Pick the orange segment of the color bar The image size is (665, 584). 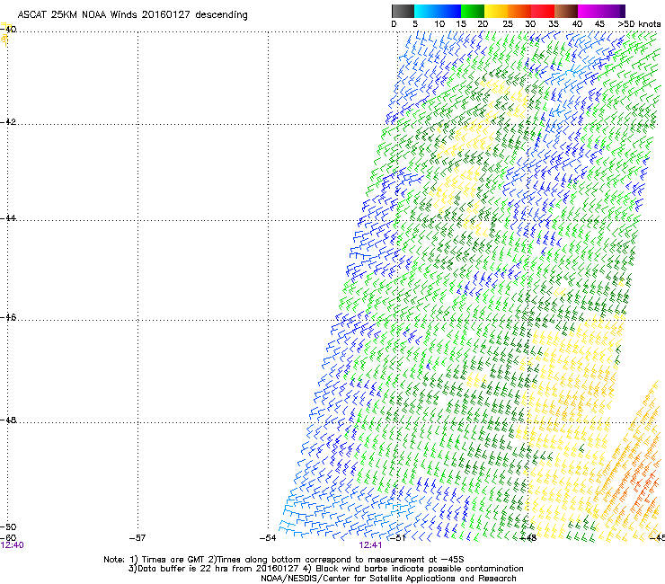[x=519, y=11]
